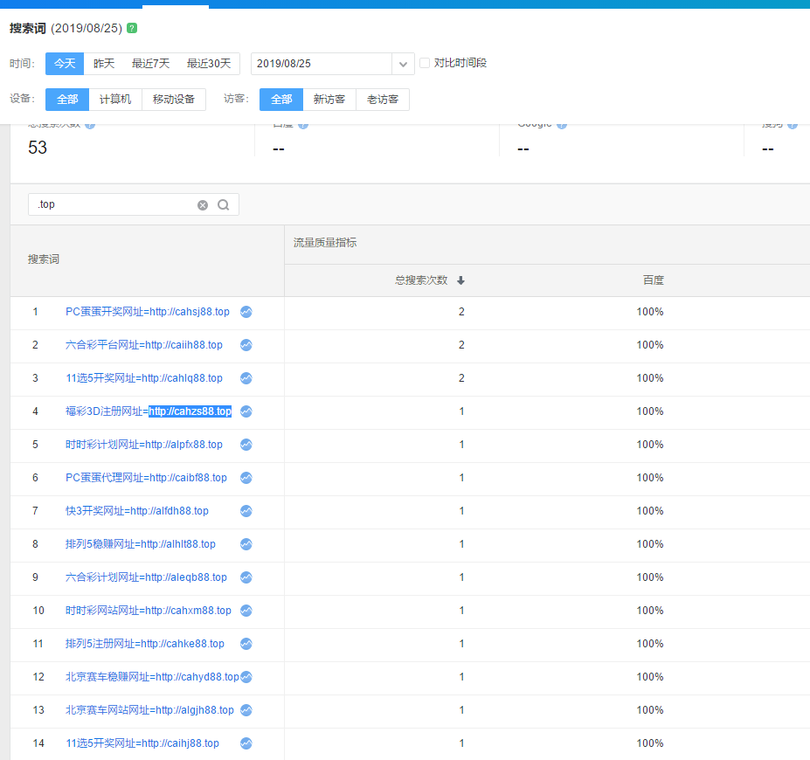This screenshot has height=760, width=810.
Task: Open keyword 快3开奖网址=http://alfdh88.top
Action: coord(137,511)
